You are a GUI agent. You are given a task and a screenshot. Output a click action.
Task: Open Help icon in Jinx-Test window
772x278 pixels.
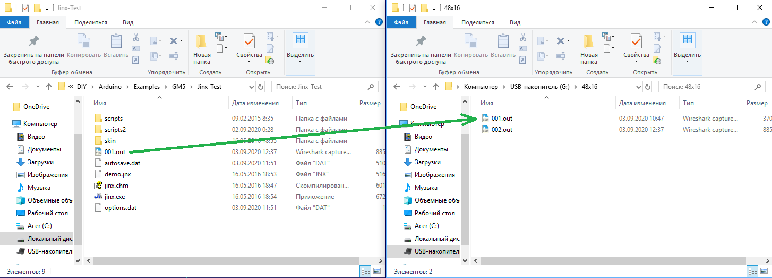click(x=379, y=22)
